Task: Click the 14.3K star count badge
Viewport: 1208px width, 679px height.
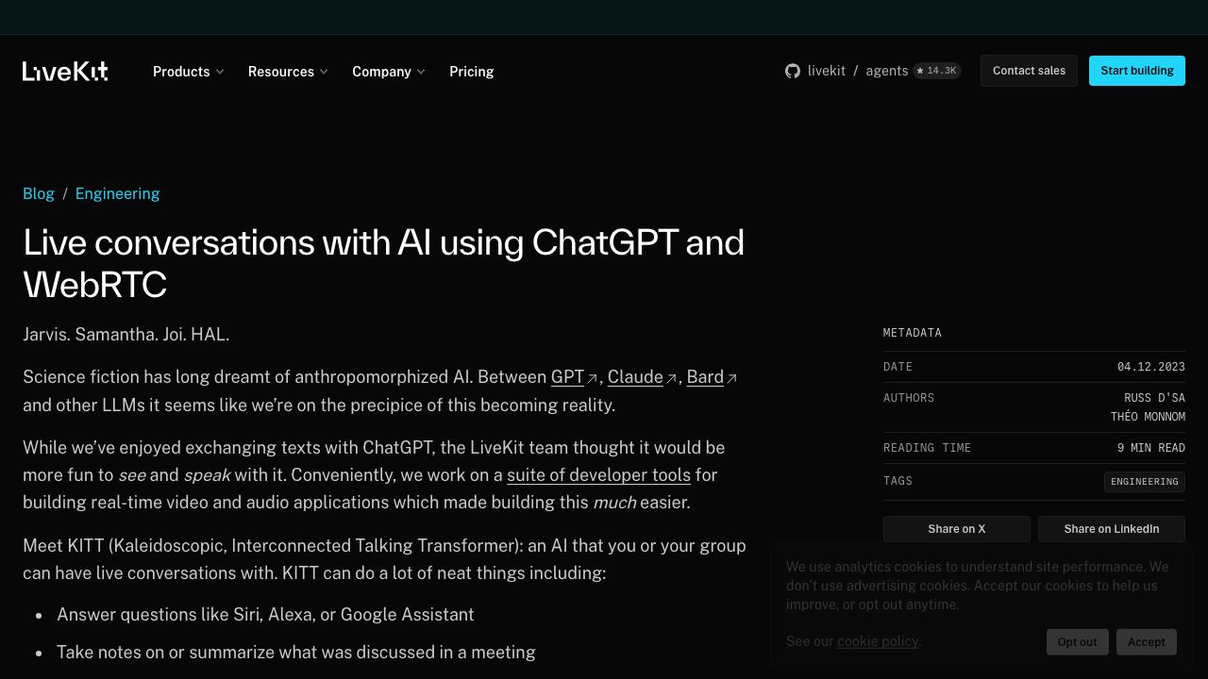Action: [x=937, y=71]
